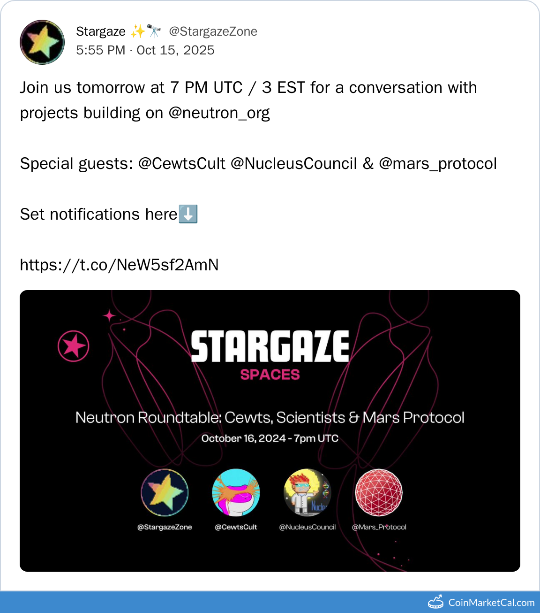The width and height of the screenshot is (540, 613).
Task: Click the CoinMarketCal.com footer text
Action: click(x=491, y=603)
